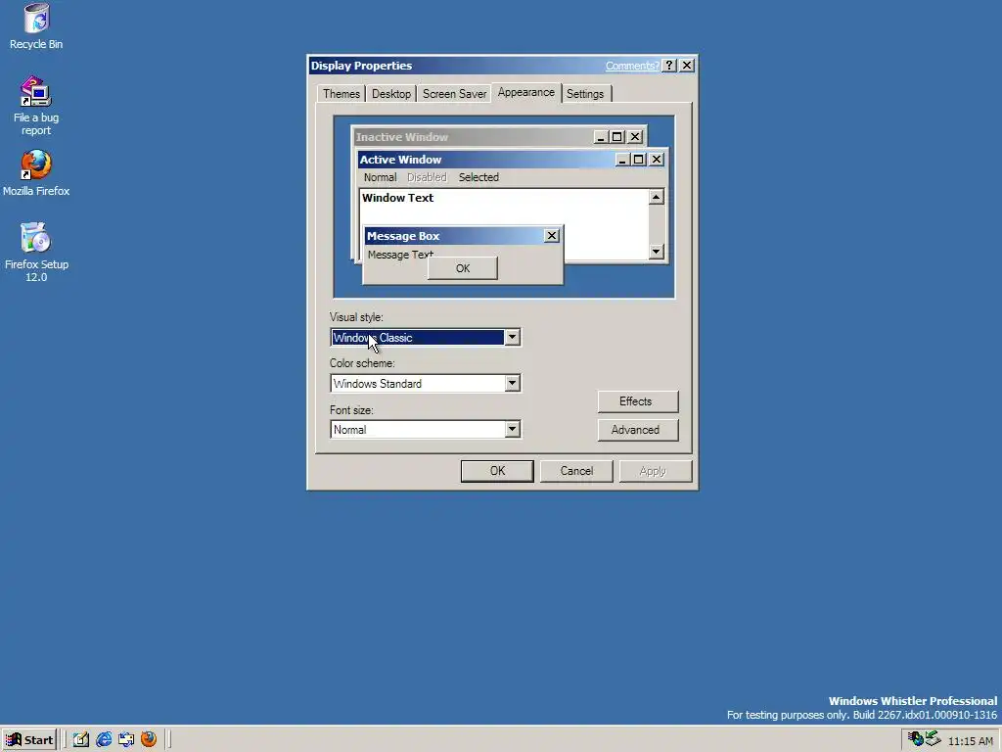
Task: Launch Firefox from the quick launch bar
Action: [149, 740]
